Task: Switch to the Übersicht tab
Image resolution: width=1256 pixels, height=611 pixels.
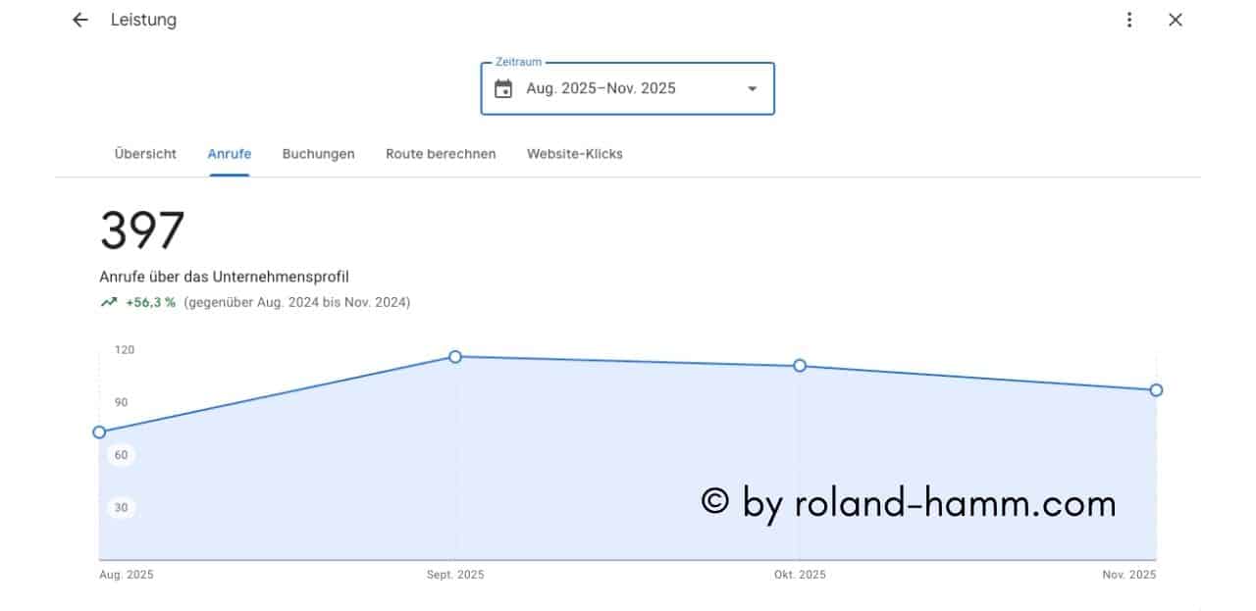Action: tap(145, 154)
